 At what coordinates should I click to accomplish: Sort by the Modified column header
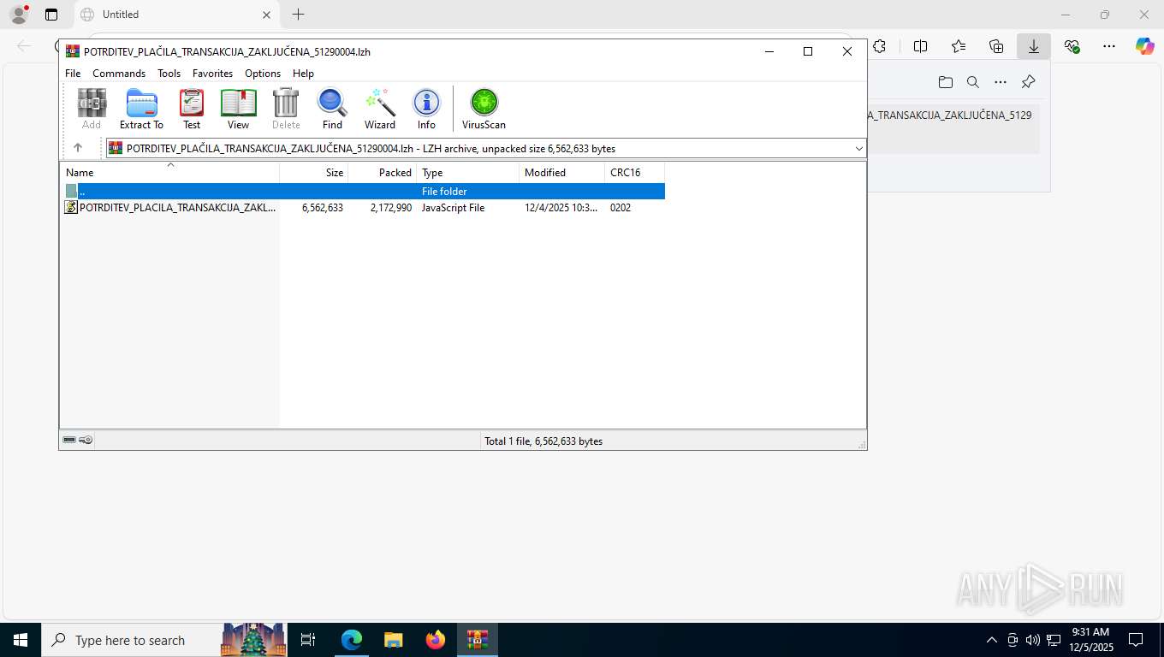tap(562, 172)
